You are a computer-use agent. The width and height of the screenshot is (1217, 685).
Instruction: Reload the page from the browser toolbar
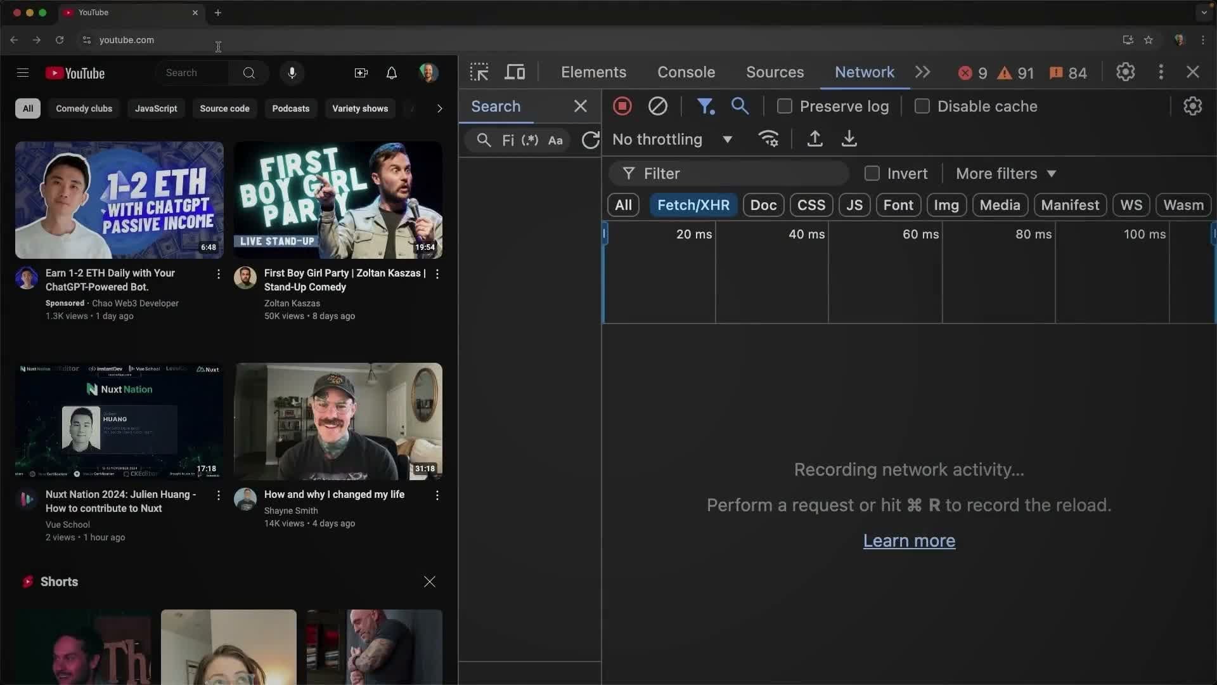point(60,40)
